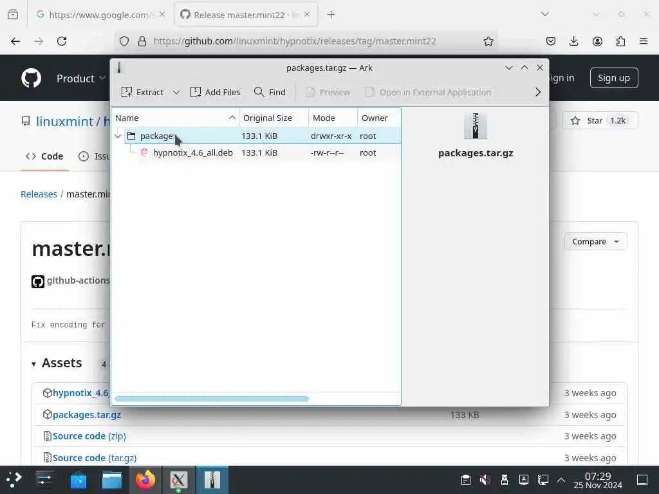Click Show Desktop at taskbar end
The width and height of the screenshot is (659, 494).
coord(642,480)
